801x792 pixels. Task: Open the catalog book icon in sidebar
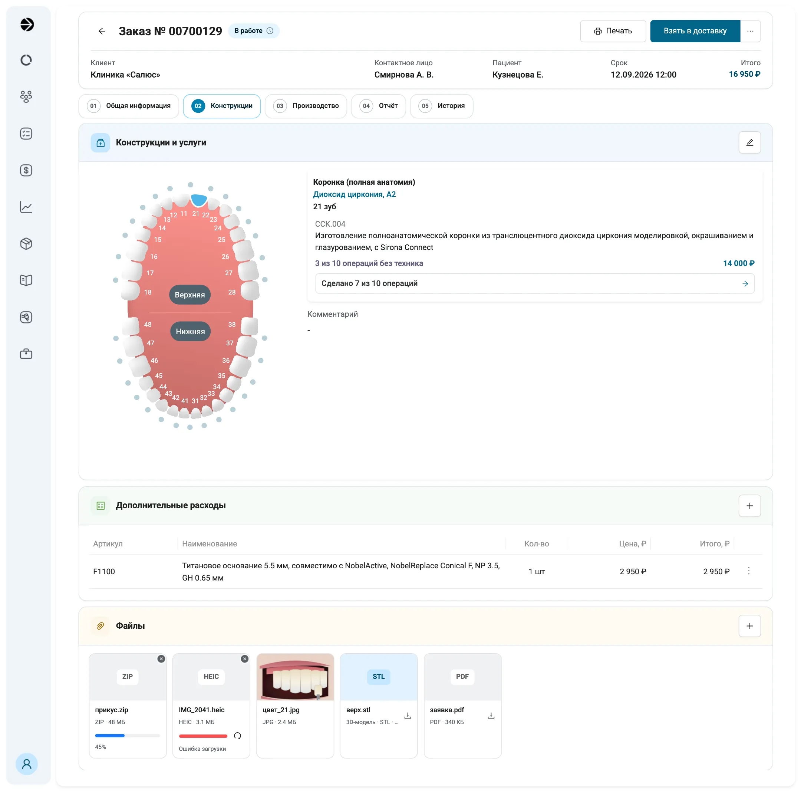pyautogui.click(x=26, y=280)
